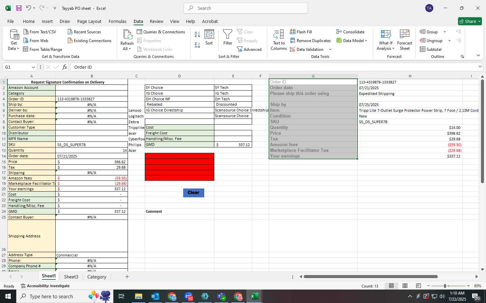The width and height of the screenshot is (486, 303).
Task: Open Recent Sources
Action: point(84,32)
